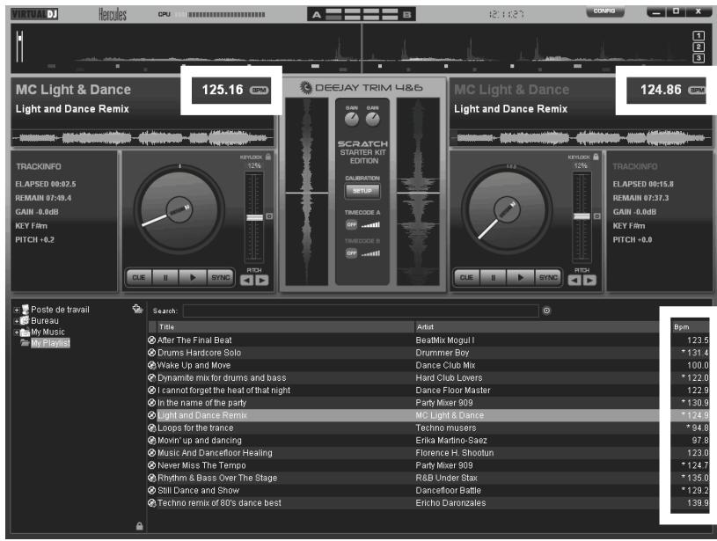Select waveform view 1

click(699, 36)
